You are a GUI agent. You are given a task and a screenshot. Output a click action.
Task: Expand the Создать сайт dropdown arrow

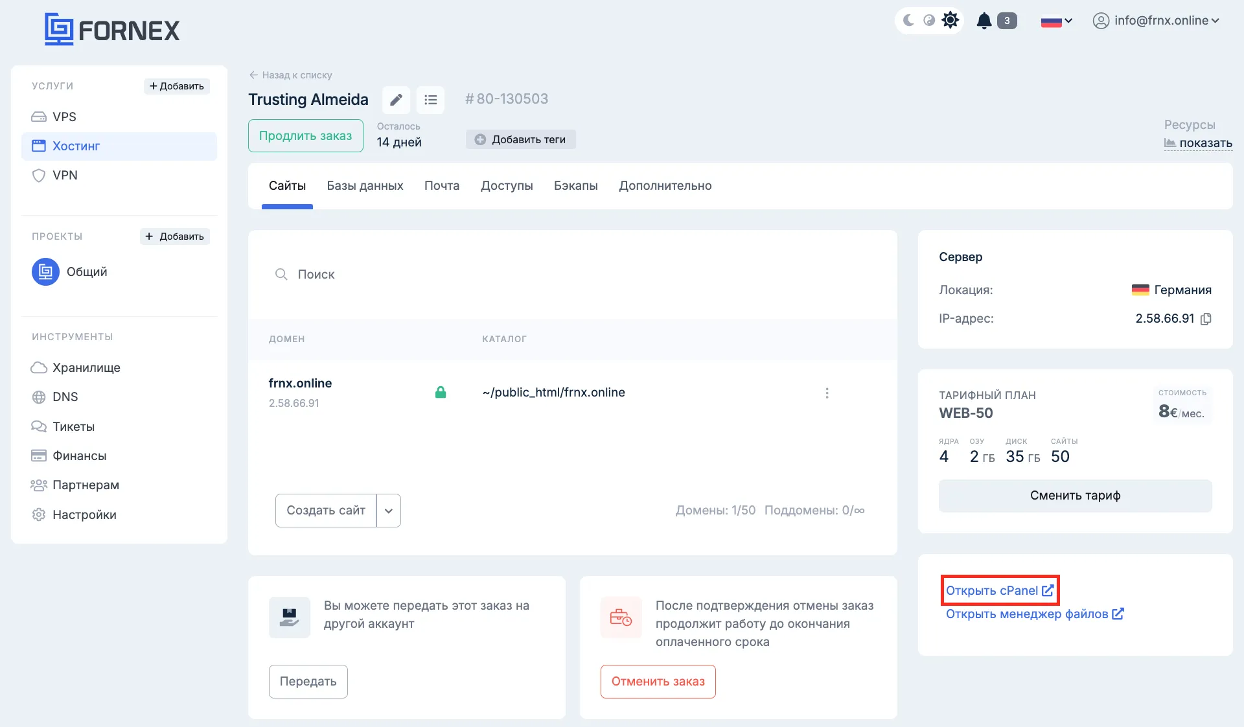(389, 511)
